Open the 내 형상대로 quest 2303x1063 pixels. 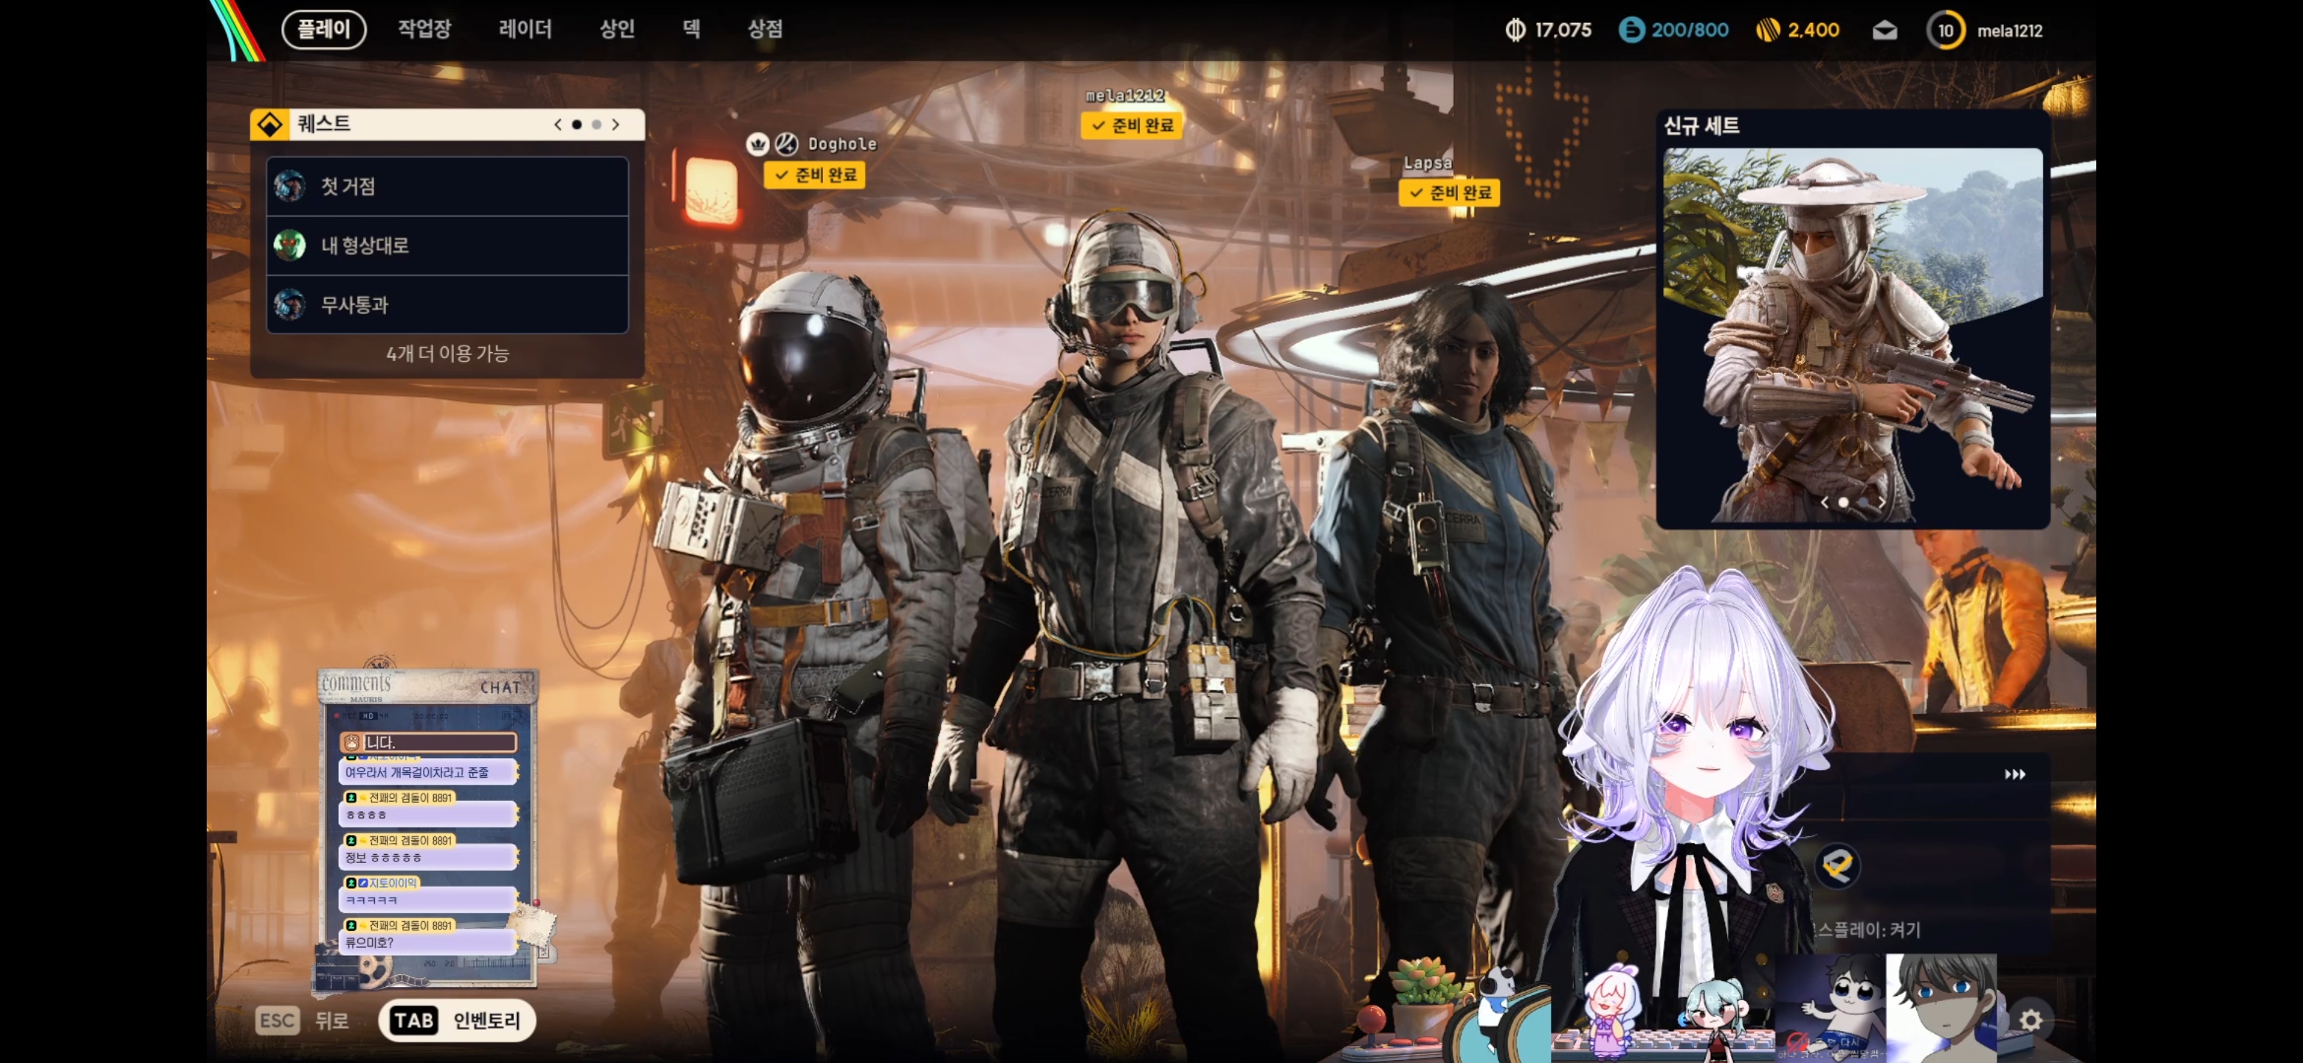tap(447, 245)
